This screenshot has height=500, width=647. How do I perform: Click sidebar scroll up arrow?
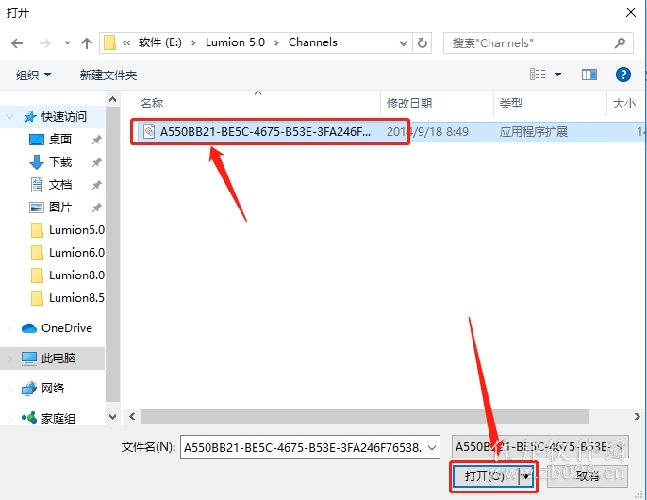coord(112,99)
